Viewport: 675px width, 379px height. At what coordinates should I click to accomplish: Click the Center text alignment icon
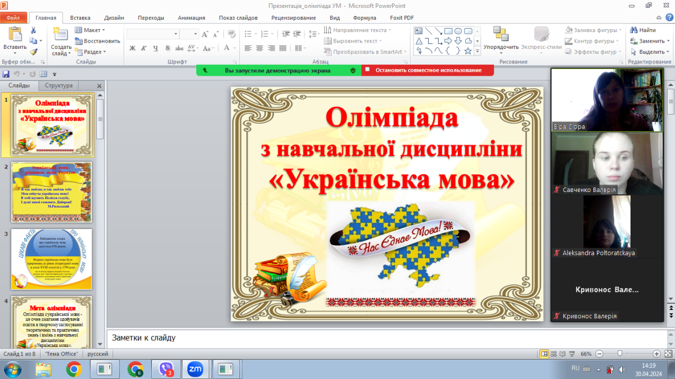coord(259,48)
